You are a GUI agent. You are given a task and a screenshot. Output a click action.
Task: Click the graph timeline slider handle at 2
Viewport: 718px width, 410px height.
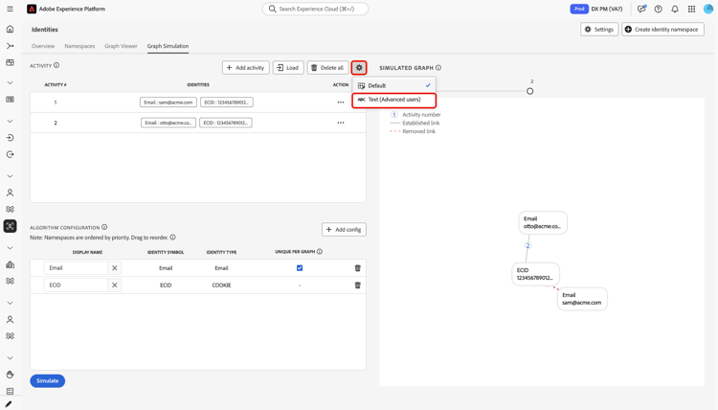click(x=529, y=91)
